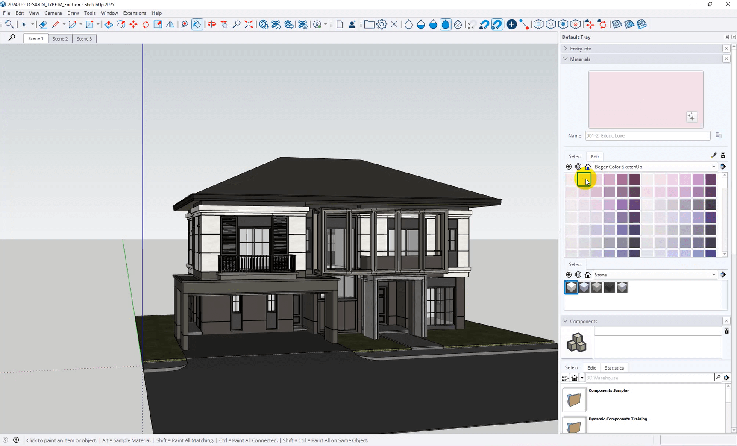Activate the Push/Pull tool

pos(109,24)
